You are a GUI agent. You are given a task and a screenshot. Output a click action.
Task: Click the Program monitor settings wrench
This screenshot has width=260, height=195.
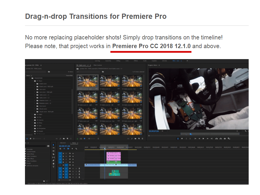(245, 131)
